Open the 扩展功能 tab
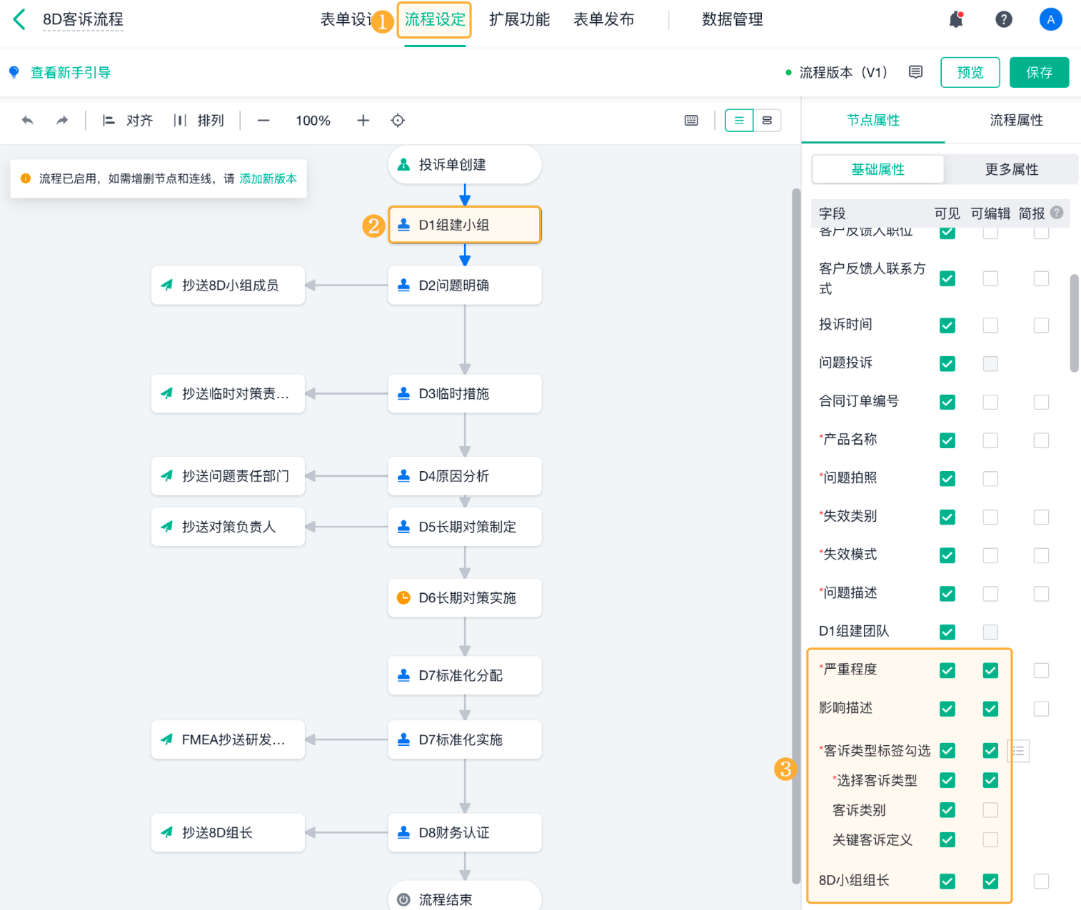Screen dimensions: 1081x910 point(519,19)
